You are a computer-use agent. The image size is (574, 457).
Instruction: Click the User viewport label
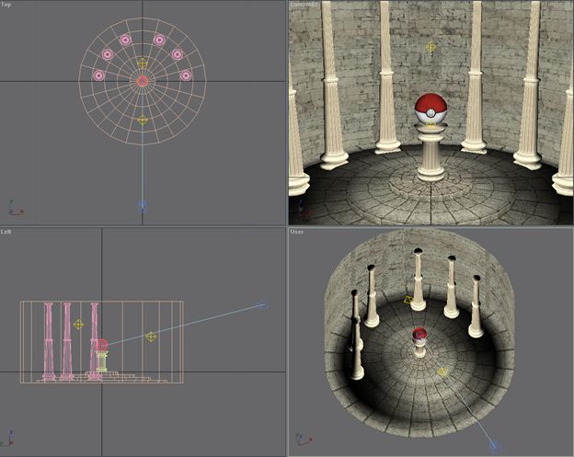[x=297, y=232]
